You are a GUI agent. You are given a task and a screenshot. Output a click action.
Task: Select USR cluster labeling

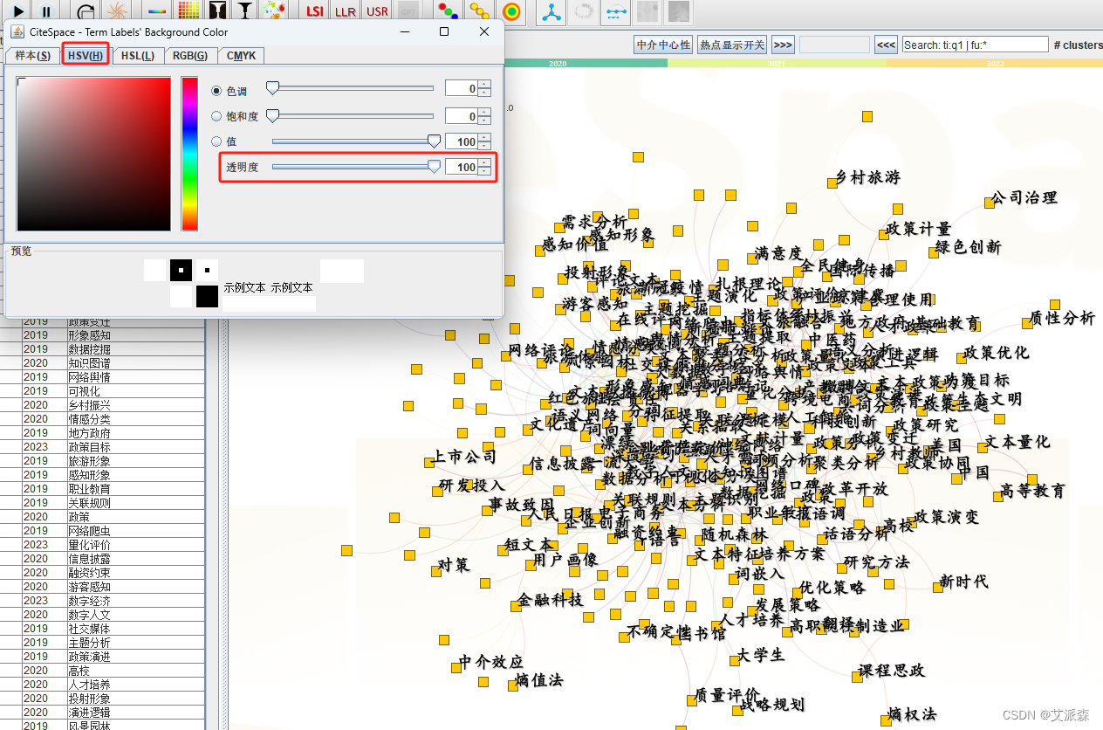(377, 11)
